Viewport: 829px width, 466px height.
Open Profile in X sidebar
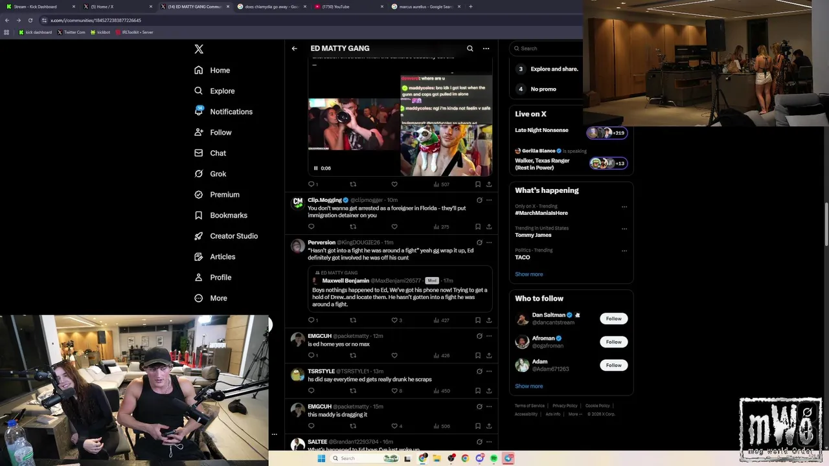point(213,277)
